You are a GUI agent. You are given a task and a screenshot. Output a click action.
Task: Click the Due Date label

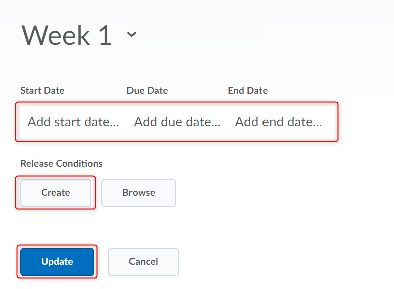147,91
